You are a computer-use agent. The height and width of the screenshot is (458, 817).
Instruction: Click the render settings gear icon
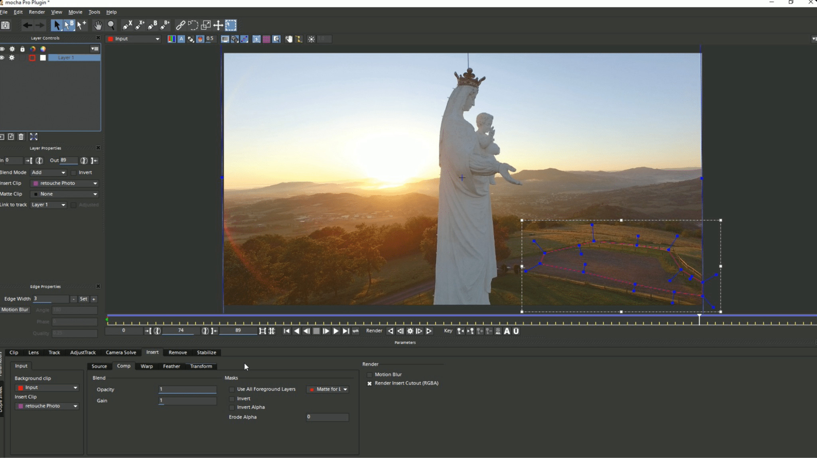pos(410,331)
